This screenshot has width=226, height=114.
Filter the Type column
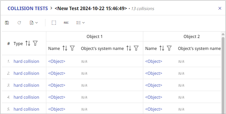(35, 43)
